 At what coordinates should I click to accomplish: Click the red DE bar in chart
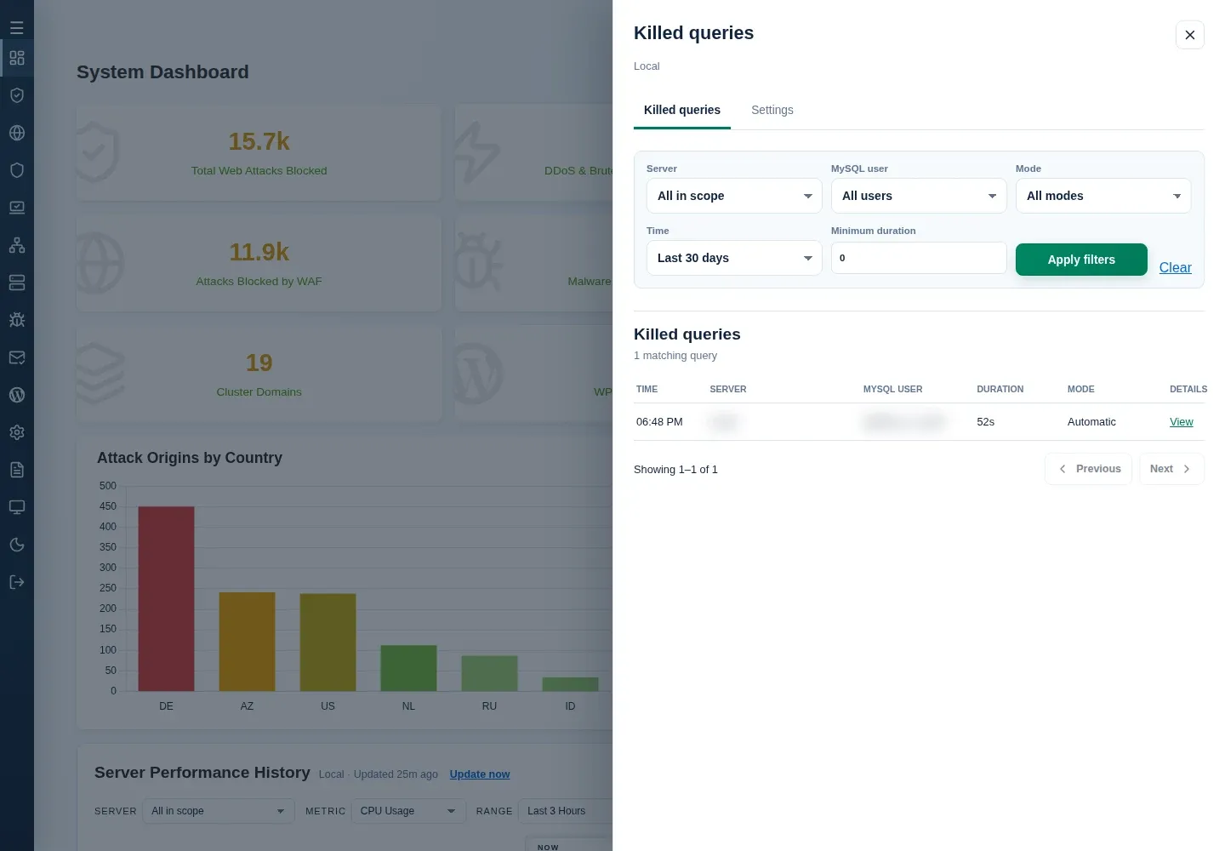tap(166, 598)
